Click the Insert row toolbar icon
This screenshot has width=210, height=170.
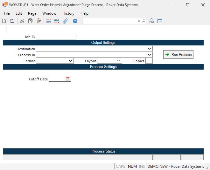pyautogui.click(x=49, y=21)
